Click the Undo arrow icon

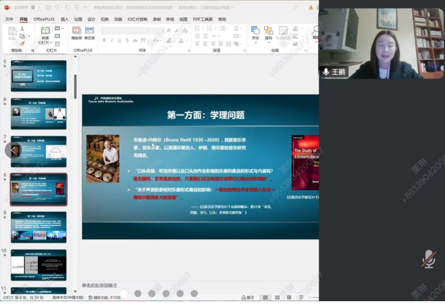click(x=57, y=8)
